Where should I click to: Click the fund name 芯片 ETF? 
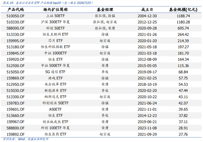[56, 41]
